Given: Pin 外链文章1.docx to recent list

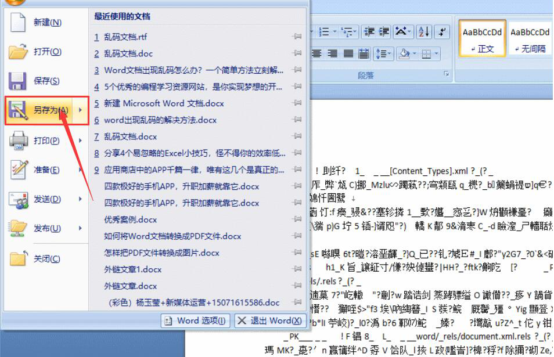Looking at the screenshot, I should [x=297, y=269].
